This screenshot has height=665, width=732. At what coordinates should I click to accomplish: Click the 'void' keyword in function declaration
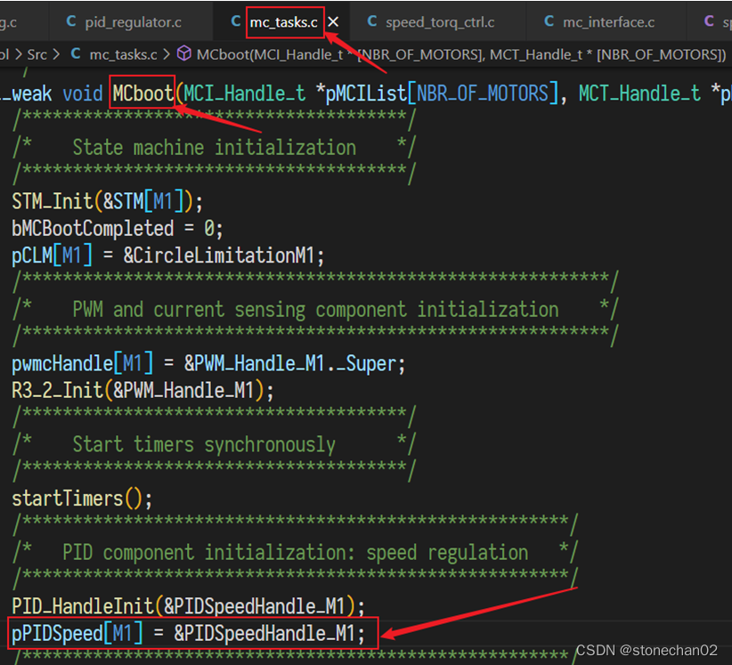(x=83, y=93)
